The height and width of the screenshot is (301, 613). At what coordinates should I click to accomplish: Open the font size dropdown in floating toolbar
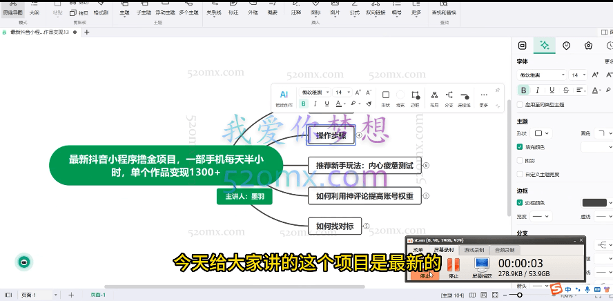[342, 93]
